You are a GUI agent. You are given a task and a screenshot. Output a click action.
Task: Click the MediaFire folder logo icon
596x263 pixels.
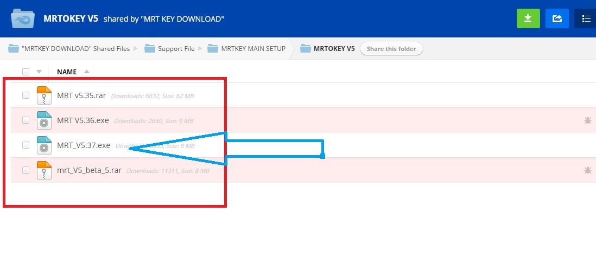click(23, 18)
